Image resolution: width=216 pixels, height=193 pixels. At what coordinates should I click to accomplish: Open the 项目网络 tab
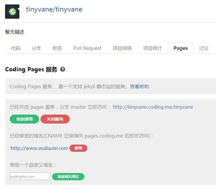[122, 48]
